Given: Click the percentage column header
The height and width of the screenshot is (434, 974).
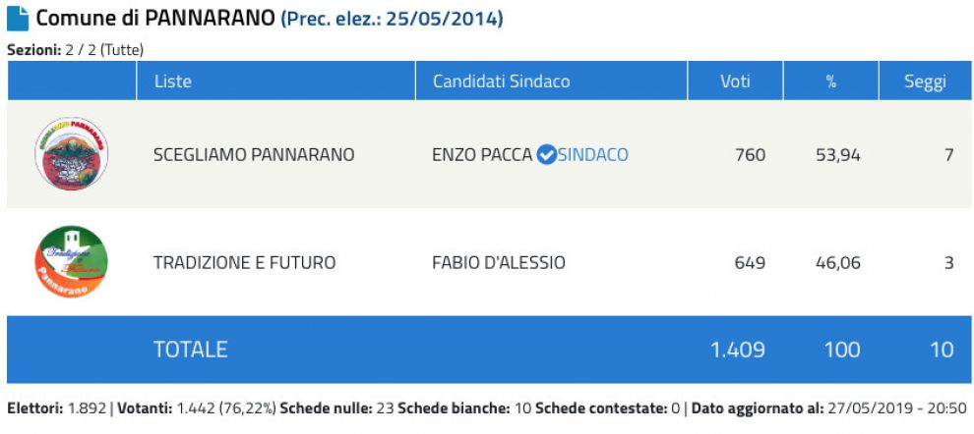Looking at the screenshot, I should 831,81.
